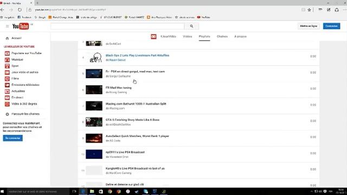This screenshot has width=347, height=195.
Task: Toggle the reading view icon
Action: click(304, 10)
